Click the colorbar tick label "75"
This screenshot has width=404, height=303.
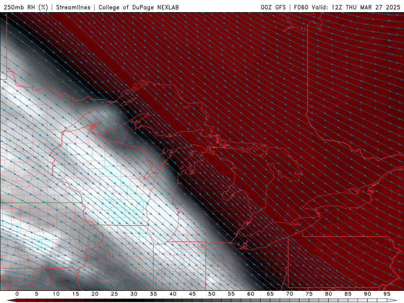309,294
